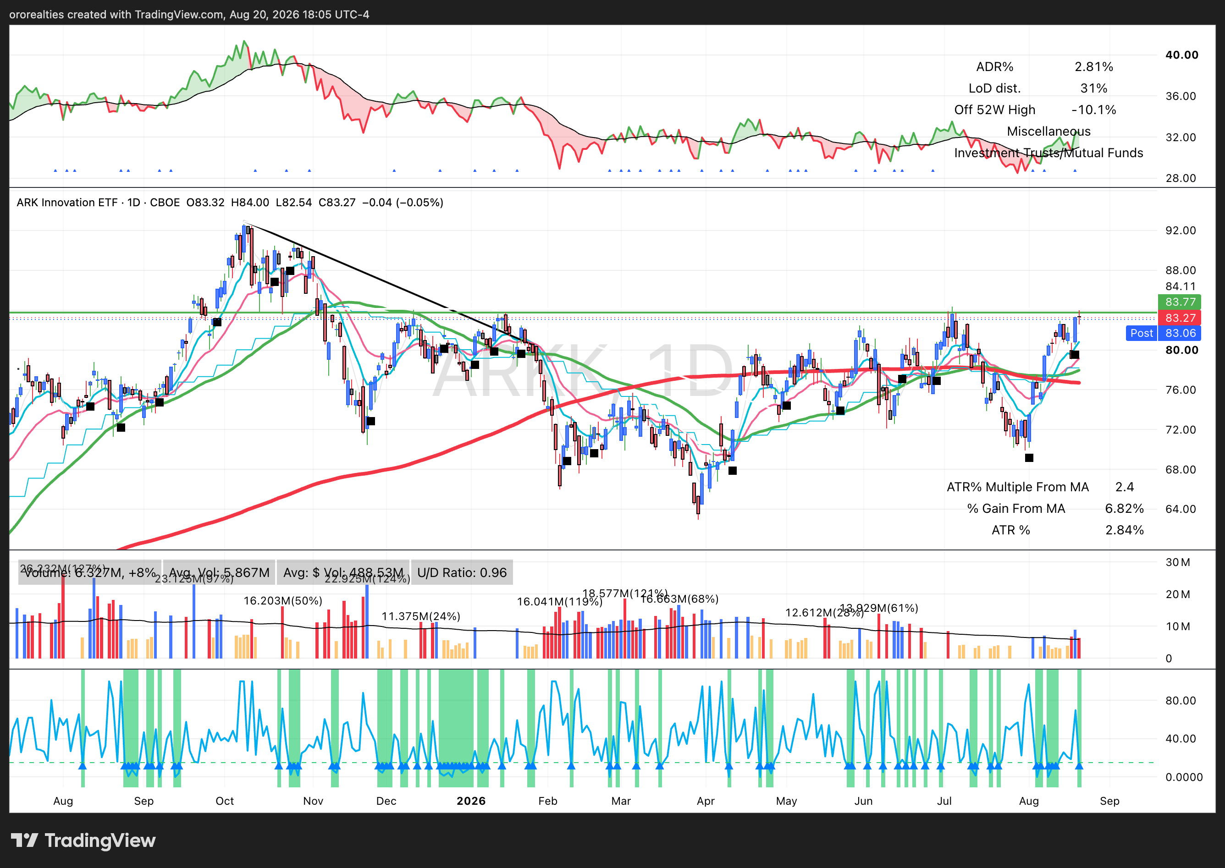
Task: Click the 'Investment Trusts/Mutual Funds' industry label
Action: [1048, 153]
